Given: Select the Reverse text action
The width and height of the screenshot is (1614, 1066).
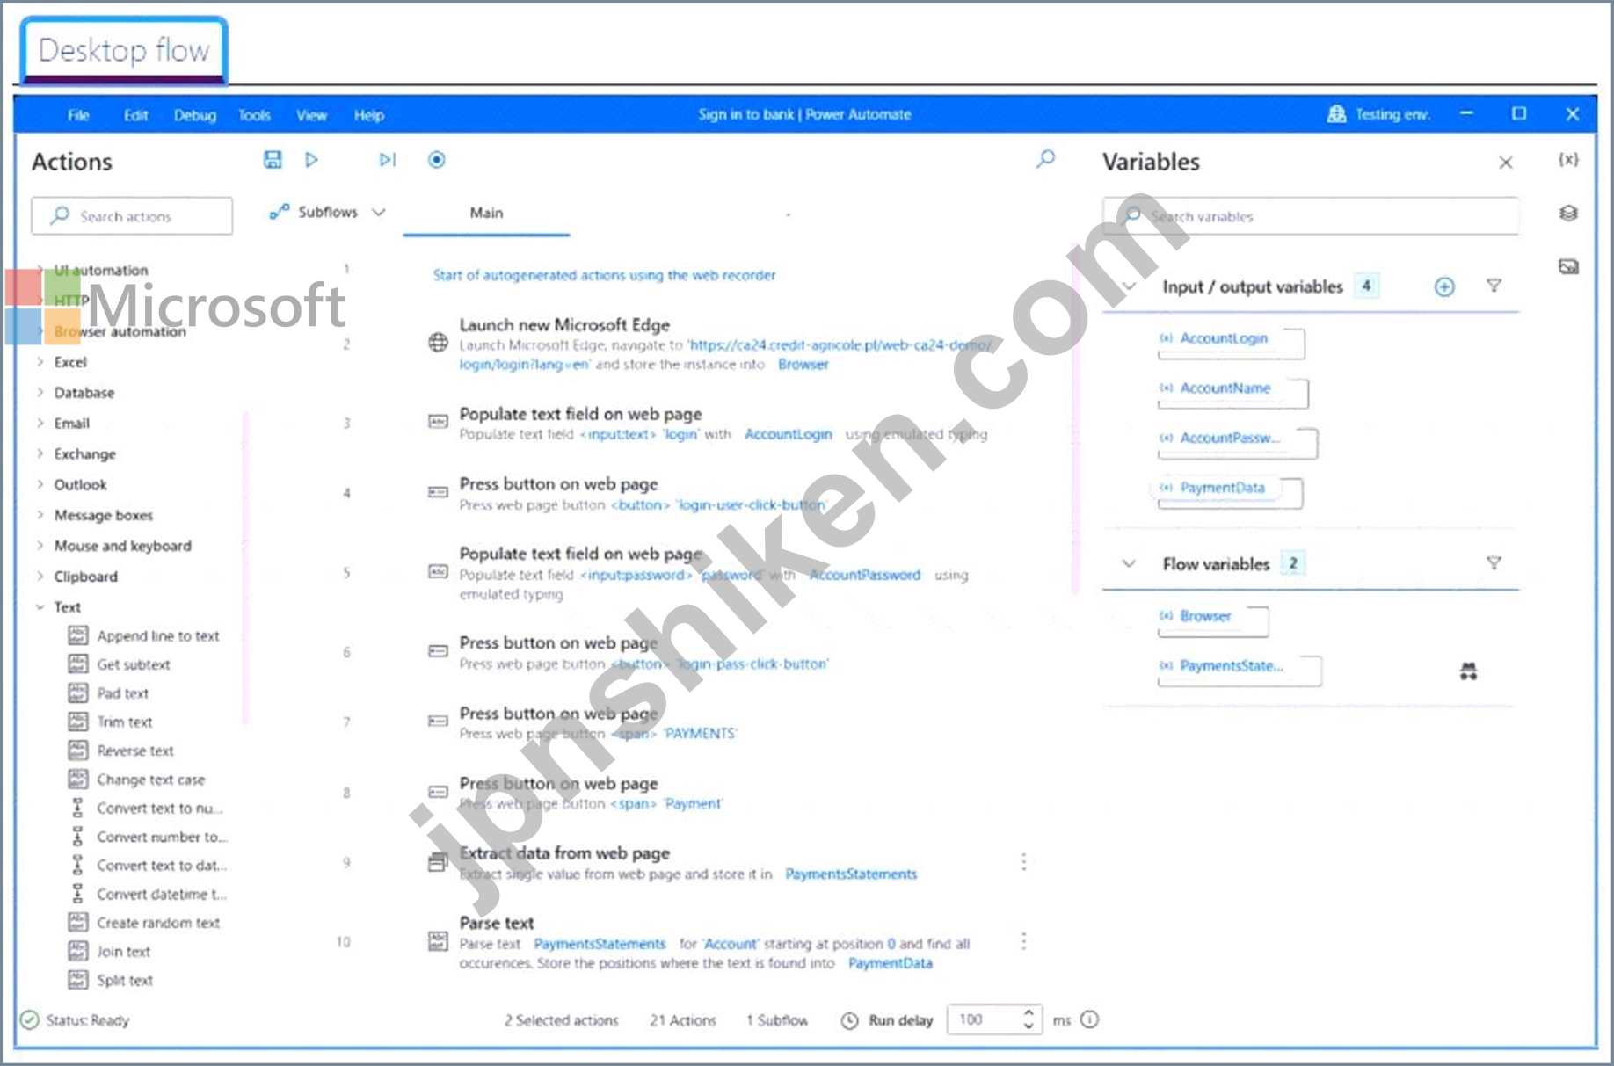Looking at the screenshot, I should tap(121, 751).
